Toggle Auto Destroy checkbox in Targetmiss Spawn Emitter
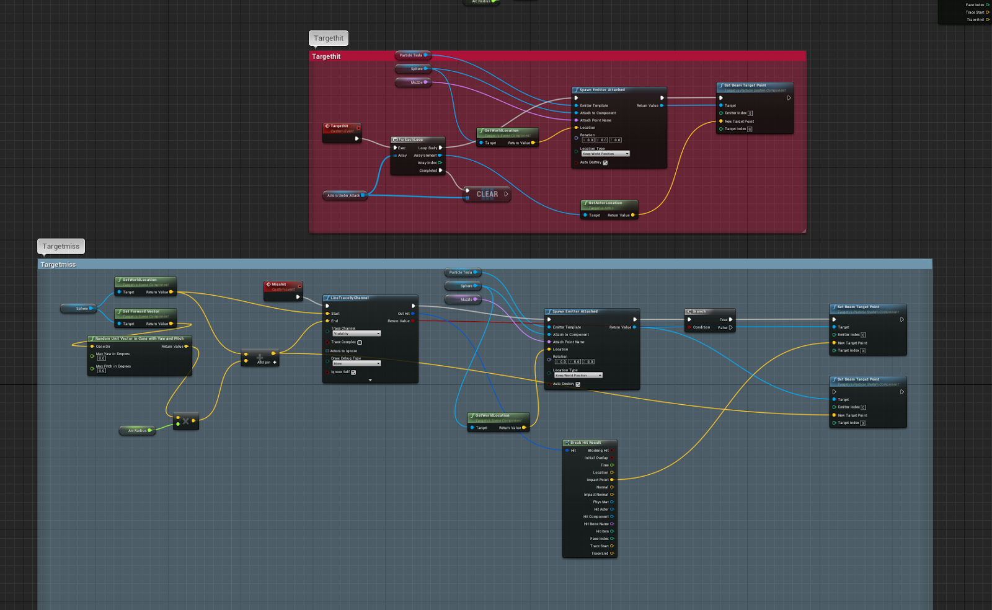This screenshot has height=610, width=992. [578, 384]
